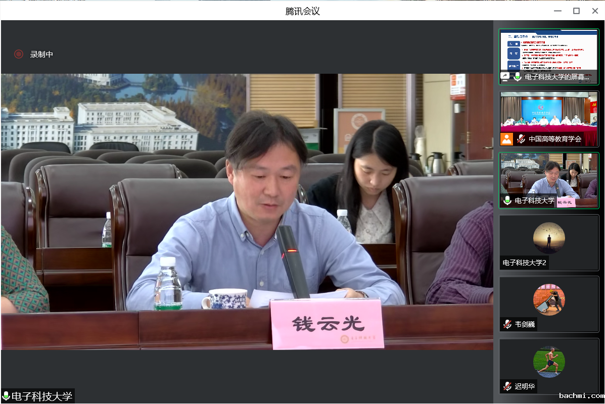Click muted microphone icon beside 韦剑巍
The height and width of the screenshot is (404, 605).
point(507,324)
